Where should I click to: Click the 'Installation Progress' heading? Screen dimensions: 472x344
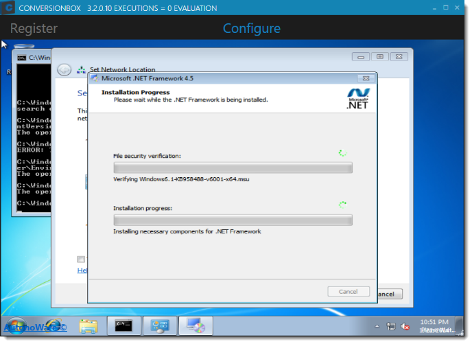[x=135, y=92]
